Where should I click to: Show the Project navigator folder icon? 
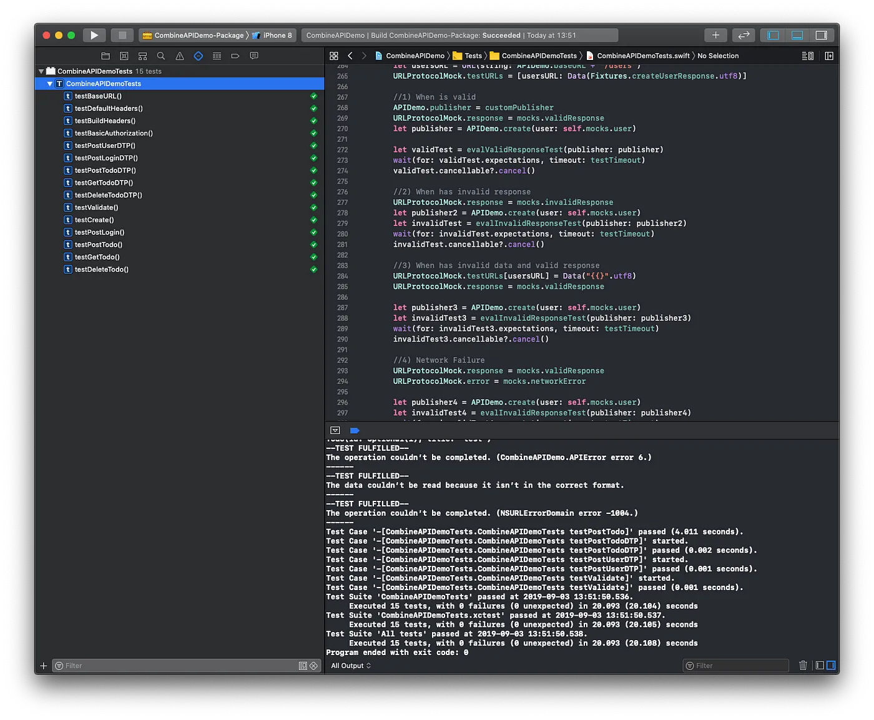[106, 56]
